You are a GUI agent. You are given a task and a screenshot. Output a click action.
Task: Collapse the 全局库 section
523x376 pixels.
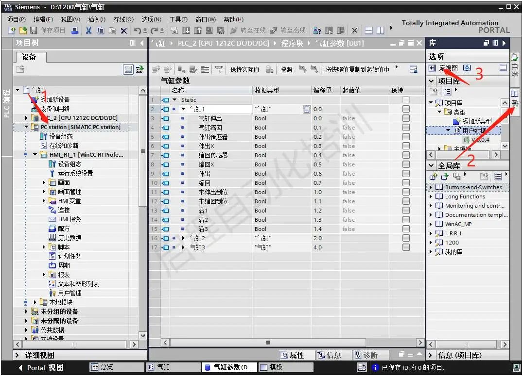tap(431, 165)
